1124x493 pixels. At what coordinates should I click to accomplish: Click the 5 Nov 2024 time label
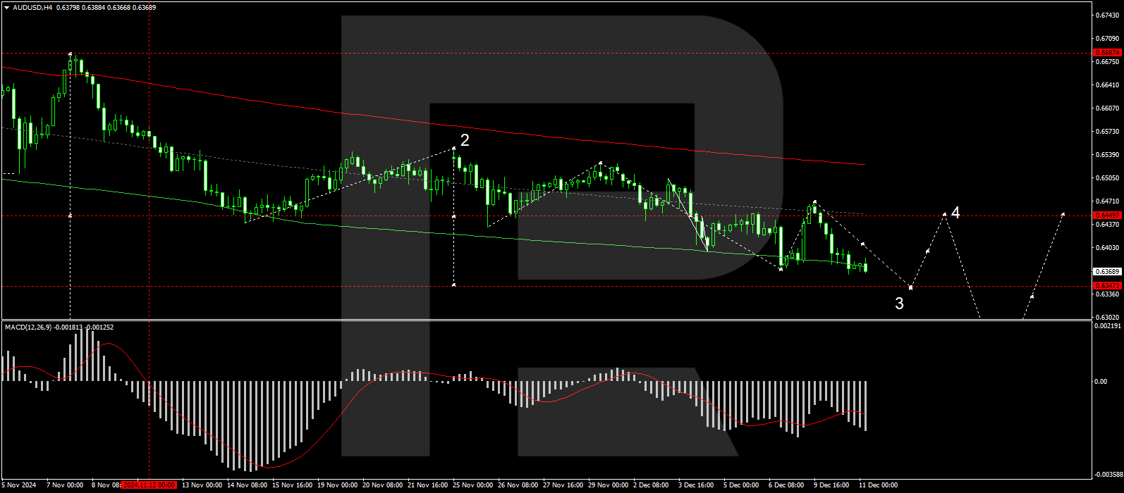click(x=19, y=485)
